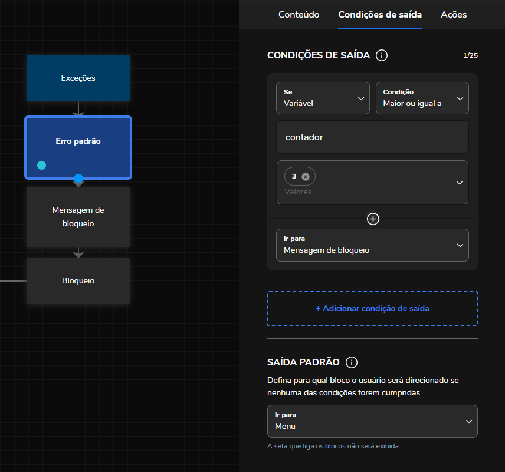Expand the Valores dropdown
This screenshot has height=472, width=505.
[x=460, y=183]
